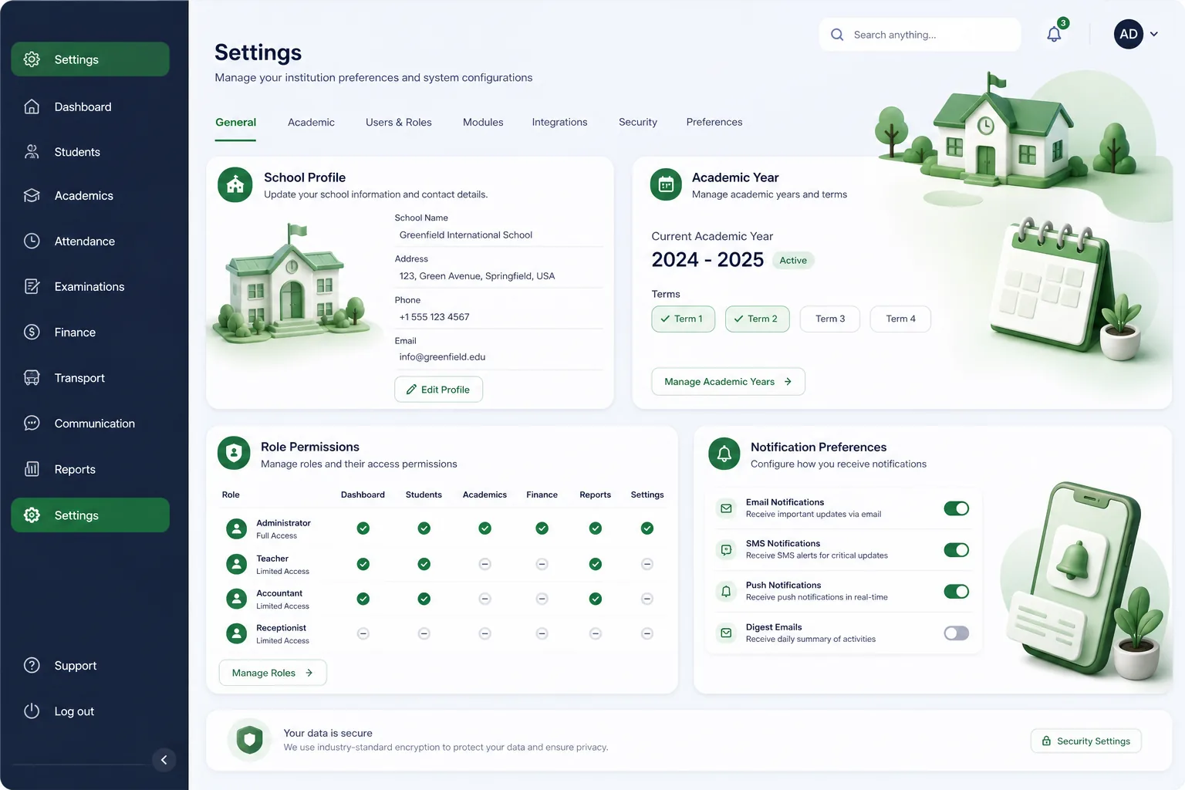Image resolution: width=1185 pixels, height=790 pixels.
Task: Disable Email Notifications toggle
Action: [957, 508]
